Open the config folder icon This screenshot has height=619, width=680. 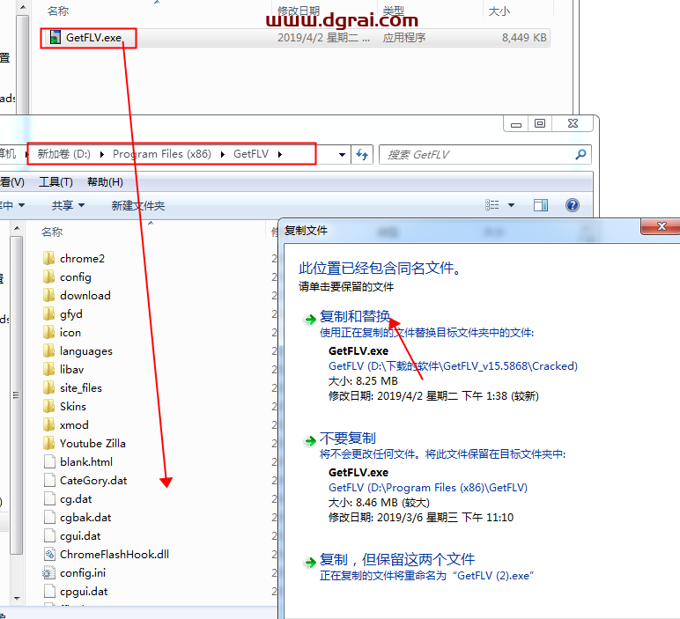[49, 276]
